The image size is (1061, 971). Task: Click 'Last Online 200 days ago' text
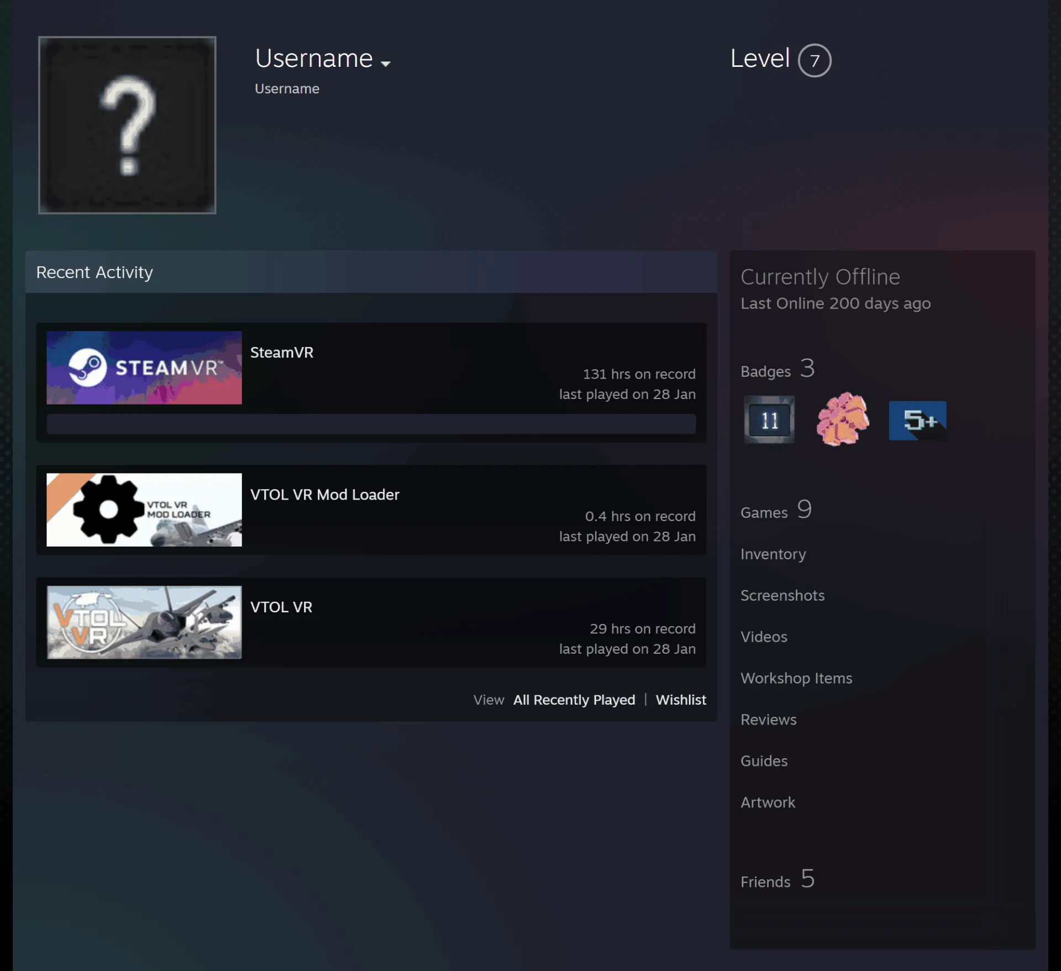(836, 303)
